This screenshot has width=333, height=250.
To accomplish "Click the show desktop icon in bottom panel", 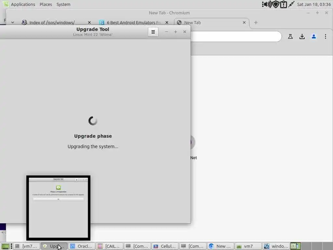I will [x=5, y=246].
